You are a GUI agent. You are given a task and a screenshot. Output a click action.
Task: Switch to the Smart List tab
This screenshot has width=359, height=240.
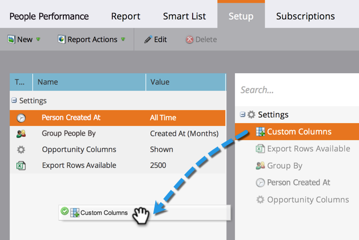tap(183, 16)
